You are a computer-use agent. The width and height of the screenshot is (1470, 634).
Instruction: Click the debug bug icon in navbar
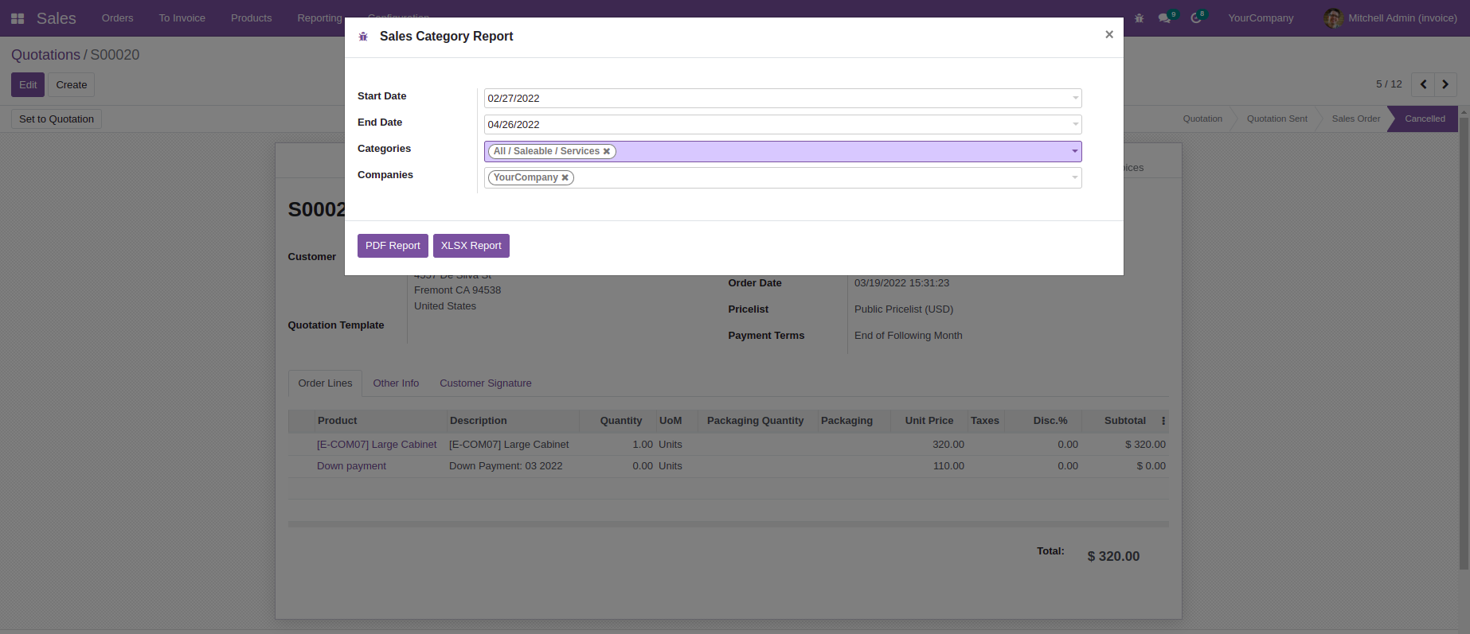pyautogui.click(x=1139, y=18)
